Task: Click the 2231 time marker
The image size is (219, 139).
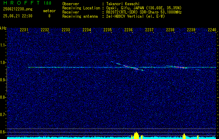Action: pyautogui.click(x=24, y=30)
